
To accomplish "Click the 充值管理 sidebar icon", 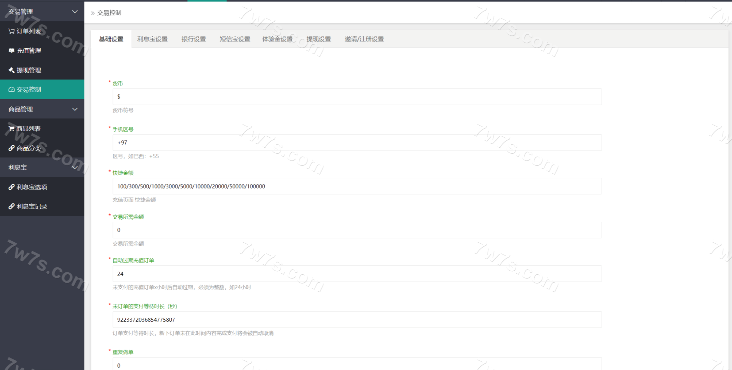I will point(11,51).
